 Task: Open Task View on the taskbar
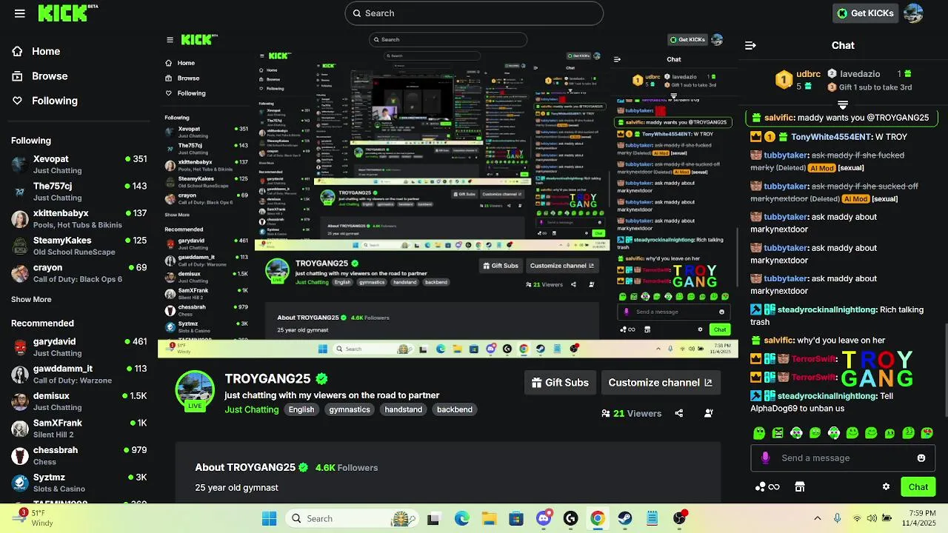coord(433,518)
